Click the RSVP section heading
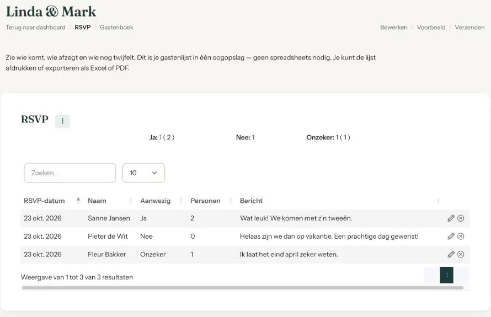The width and height of the screenshot is (491, 317). 35,119
